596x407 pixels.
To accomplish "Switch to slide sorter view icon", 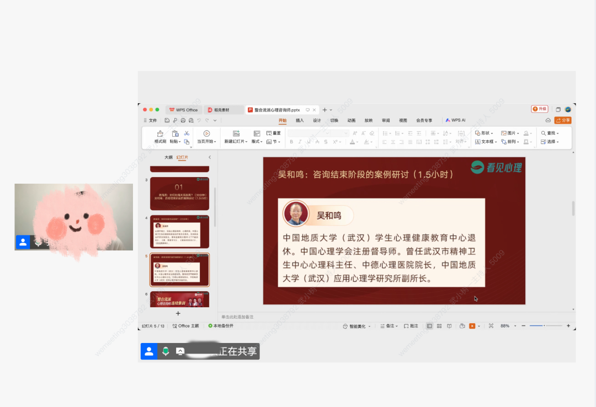I will tap(439, 326).
